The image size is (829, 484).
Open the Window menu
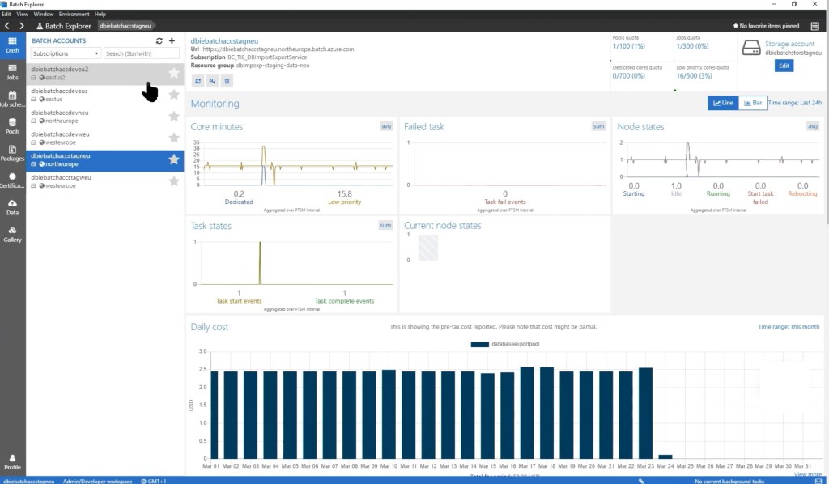[44, 14]
